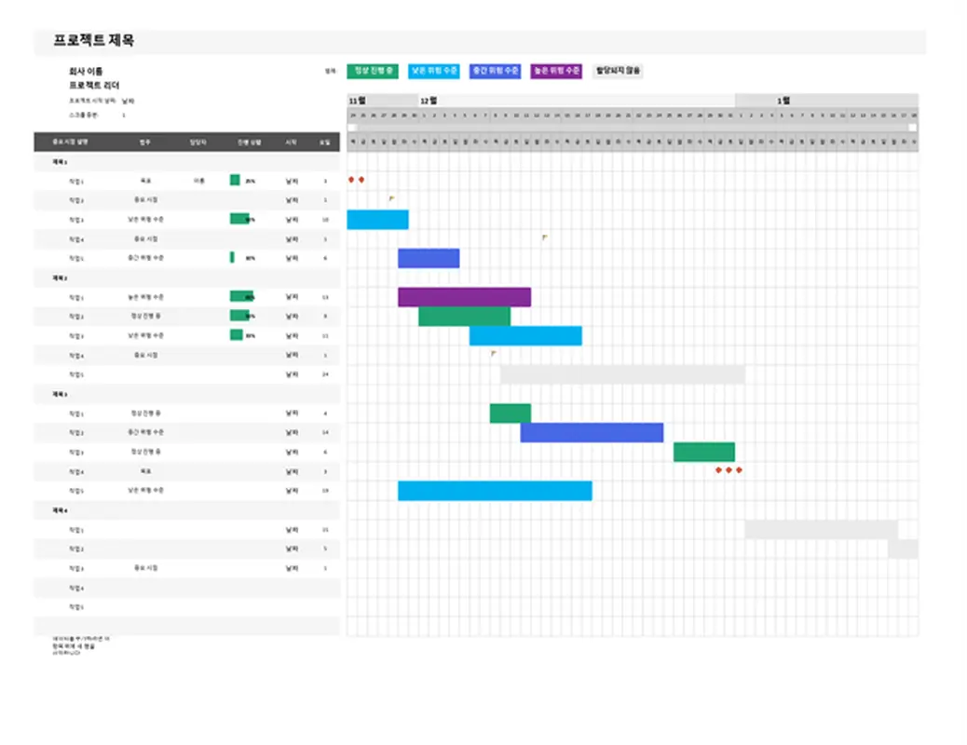
Task: Click the horizontal timeline scrollbar track
Action: 633,128
